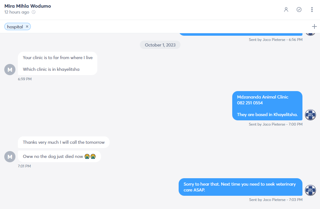
Task: Add a new tag with plus icon
Action: [x=314, y=26]
